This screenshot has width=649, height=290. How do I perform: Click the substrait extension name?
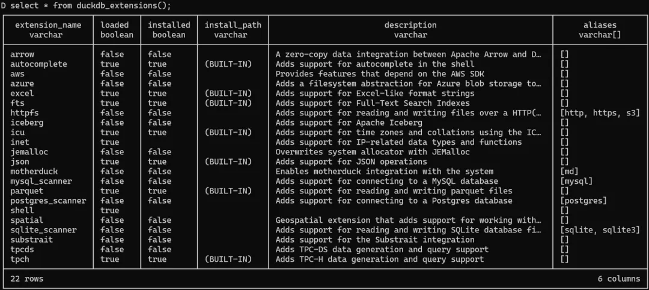(31, 240)
